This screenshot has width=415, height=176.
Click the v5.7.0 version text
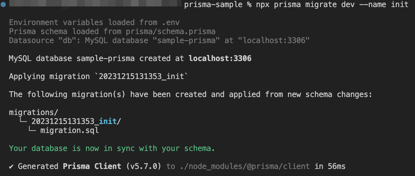[144, 166]
